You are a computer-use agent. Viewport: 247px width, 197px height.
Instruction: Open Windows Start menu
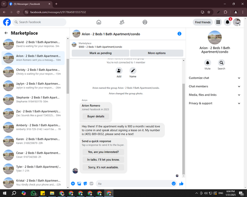[4, 193]
